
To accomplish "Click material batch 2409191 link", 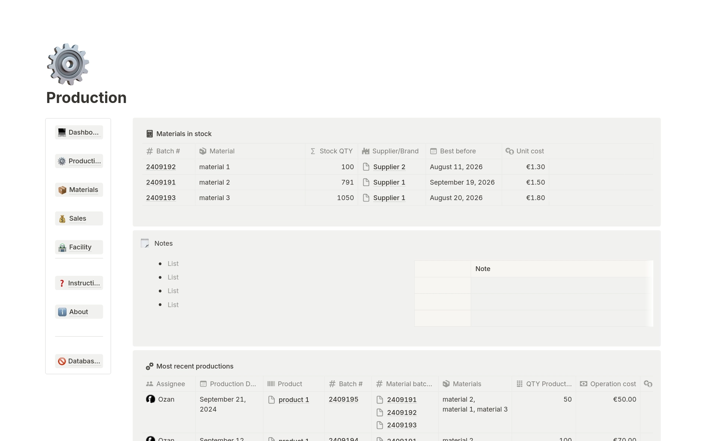I will [402, 399].
